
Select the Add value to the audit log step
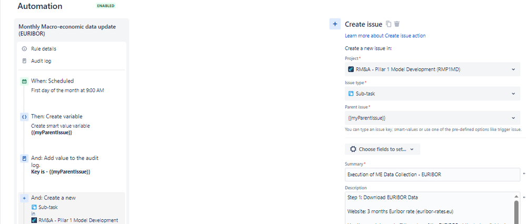(65, 161)
